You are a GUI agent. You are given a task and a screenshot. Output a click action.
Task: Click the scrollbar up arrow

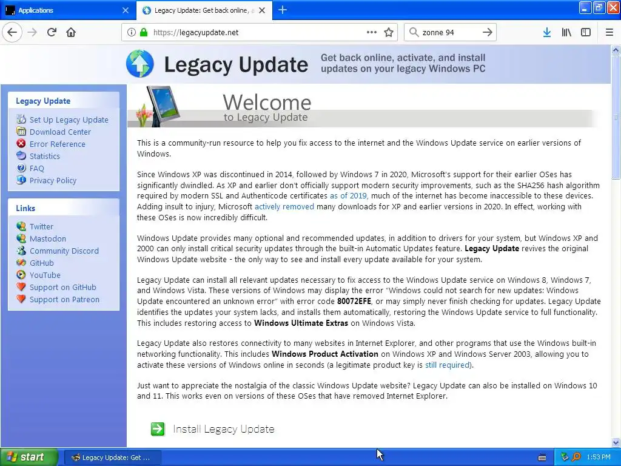616,50
